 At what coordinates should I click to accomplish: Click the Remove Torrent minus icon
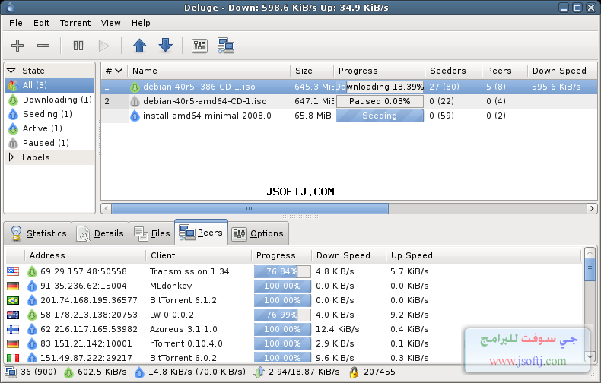click(x=43, y=46)
